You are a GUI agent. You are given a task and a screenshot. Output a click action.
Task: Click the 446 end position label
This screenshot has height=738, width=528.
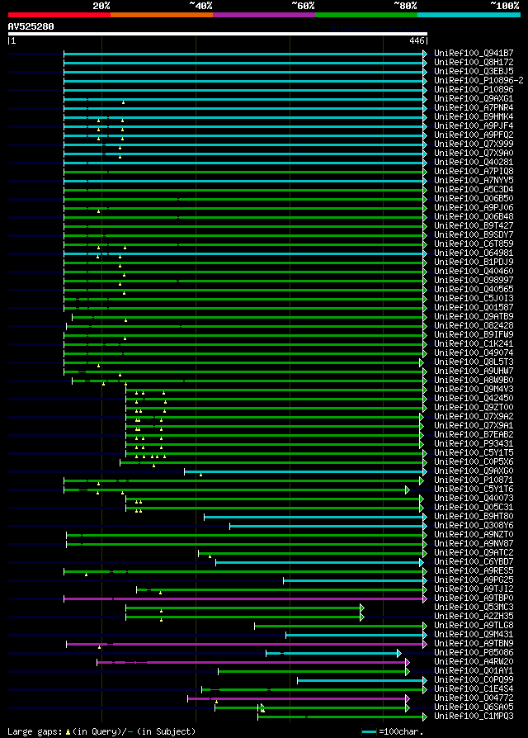(x=417, y=41)
